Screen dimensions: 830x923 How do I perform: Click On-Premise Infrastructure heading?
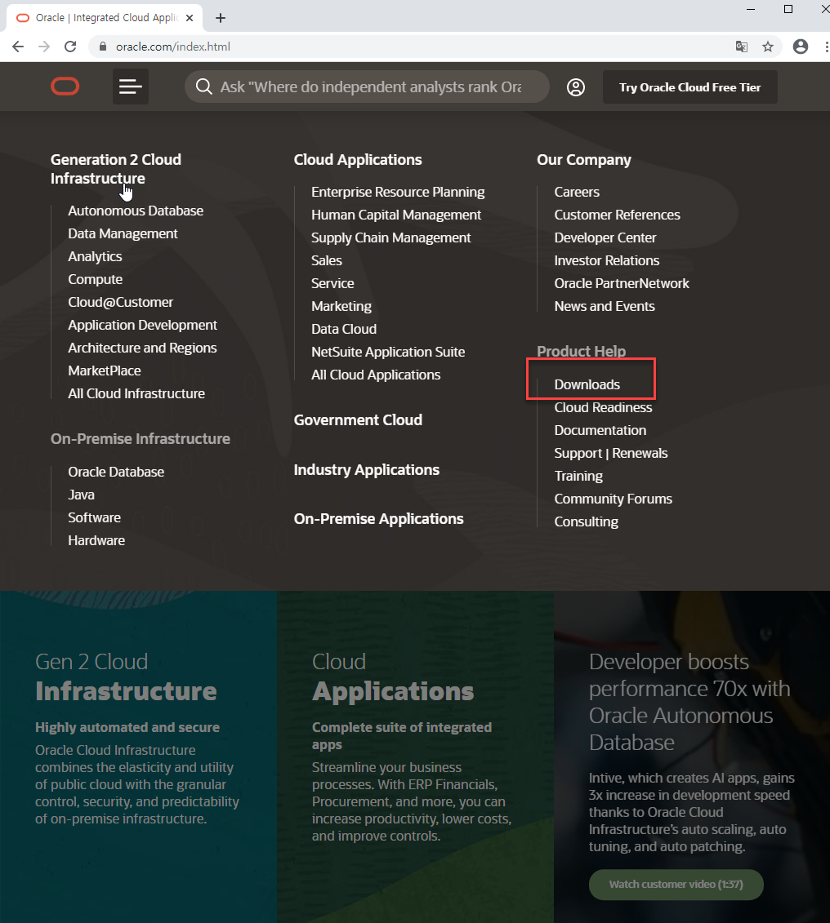coord(141,438)
